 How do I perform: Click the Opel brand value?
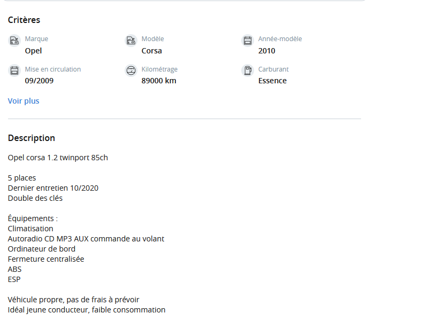pos(33,51)
